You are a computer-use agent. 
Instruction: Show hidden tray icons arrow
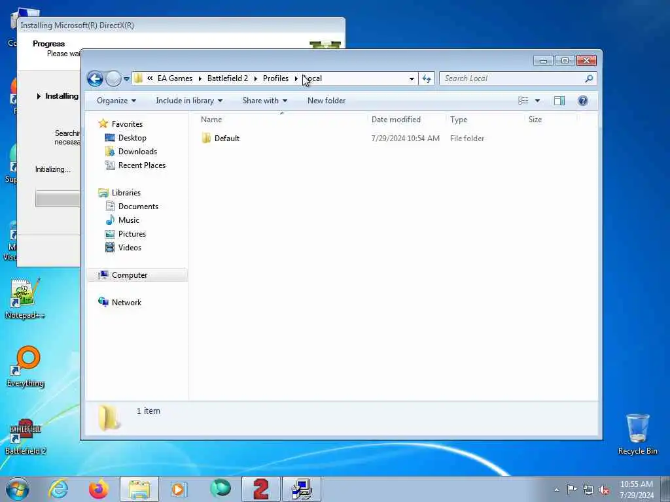pos(556,490)
